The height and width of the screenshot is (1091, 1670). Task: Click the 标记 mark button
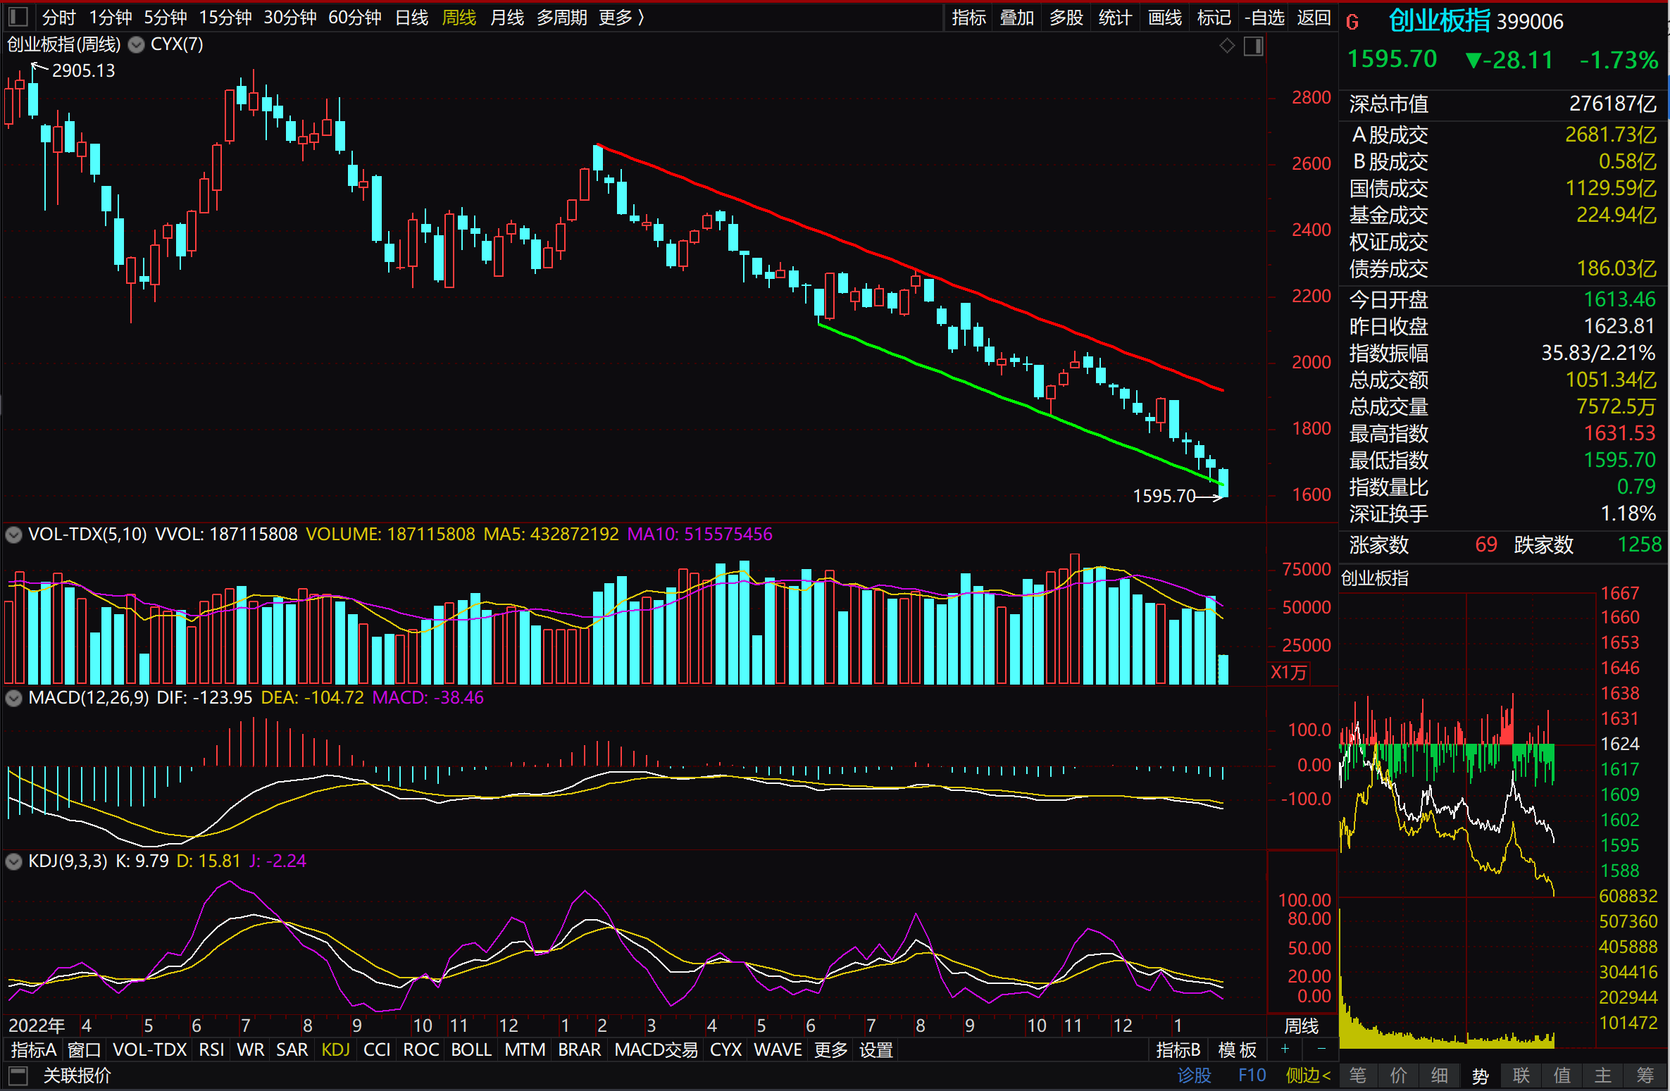pyautogui.click(x=1214, y=18)
